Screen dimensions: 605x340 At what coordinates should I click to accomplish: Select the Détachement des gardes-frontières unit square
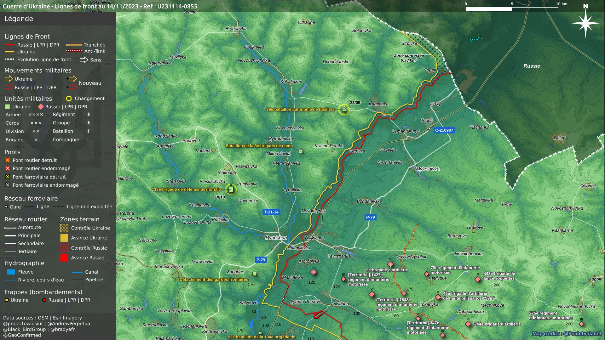point(254,274)
